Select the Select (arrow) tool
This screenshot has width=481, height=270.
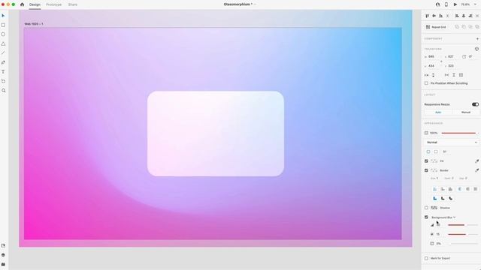point(3,16)
